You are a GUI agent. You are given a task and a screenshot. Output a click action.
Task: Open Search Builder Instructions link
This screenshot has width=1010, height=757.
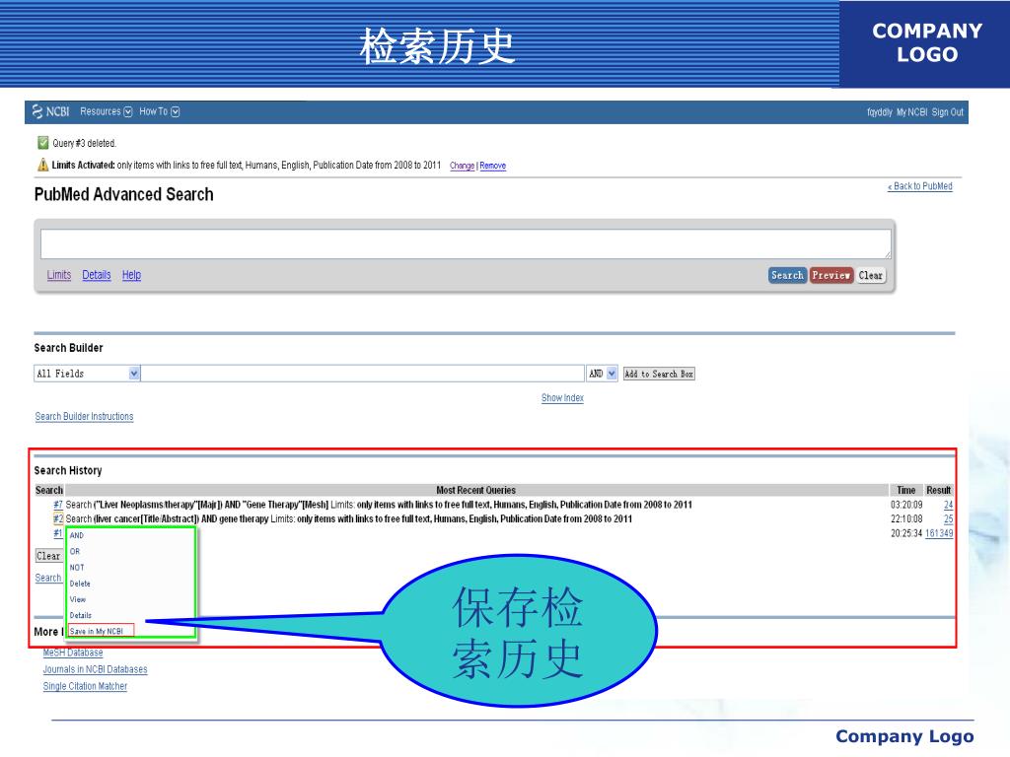point(85,417)
